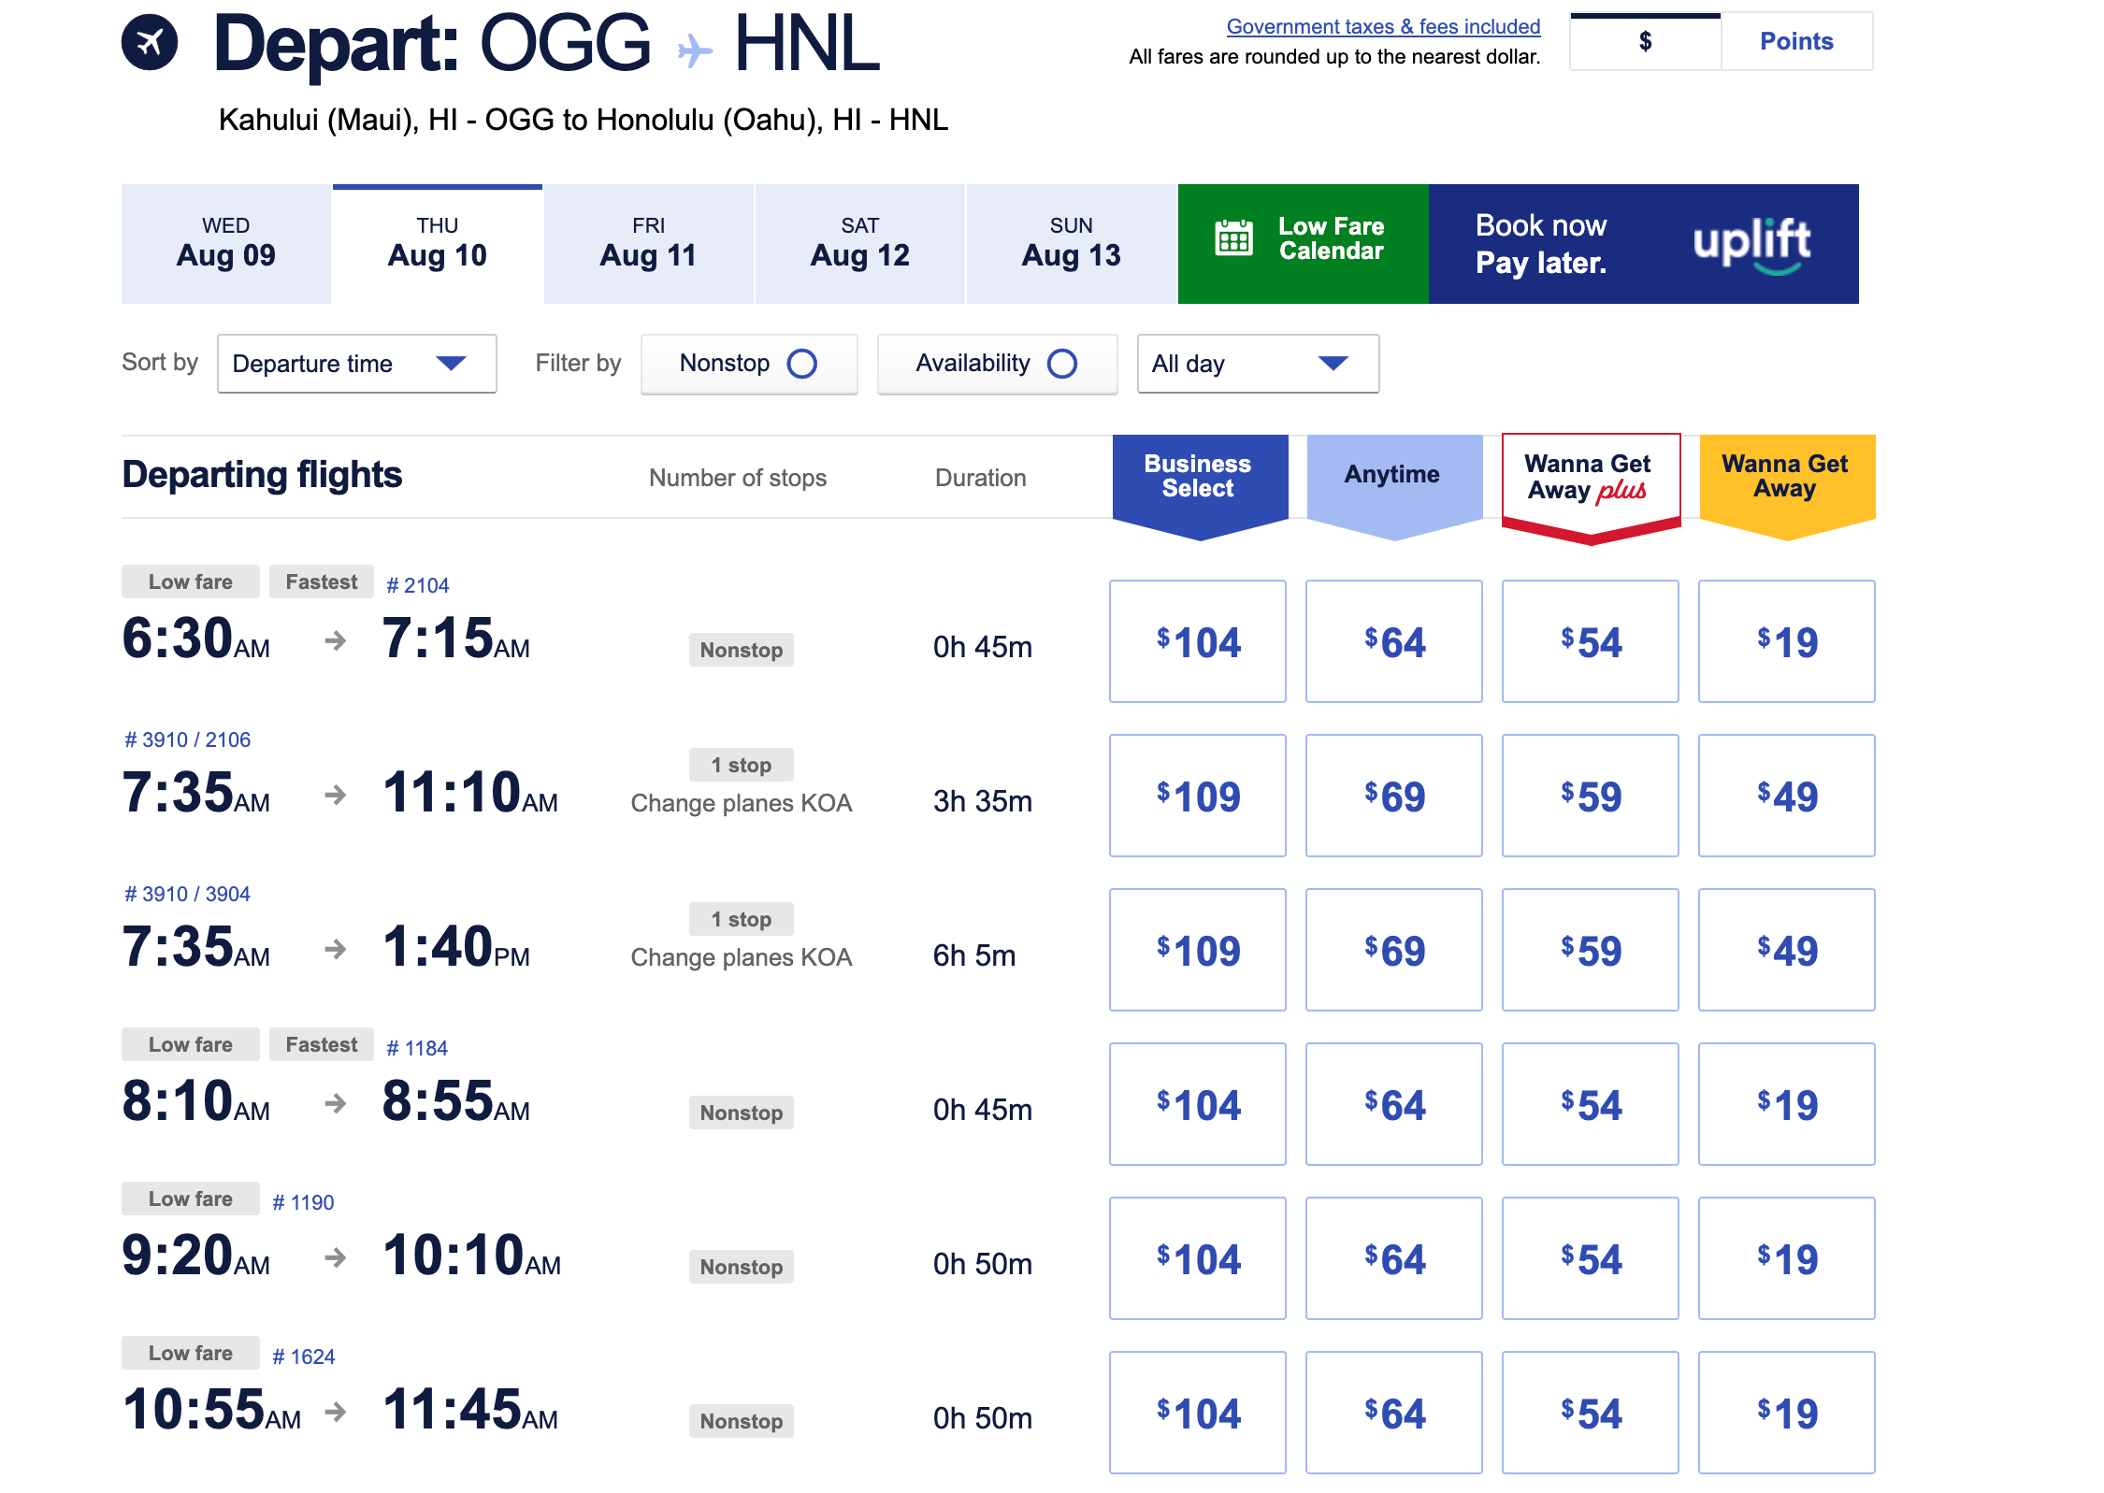Screen dimensions: 2104x1493
Task: Click the yellow Wanna Get Away banner
Action: click(1786, 477)
